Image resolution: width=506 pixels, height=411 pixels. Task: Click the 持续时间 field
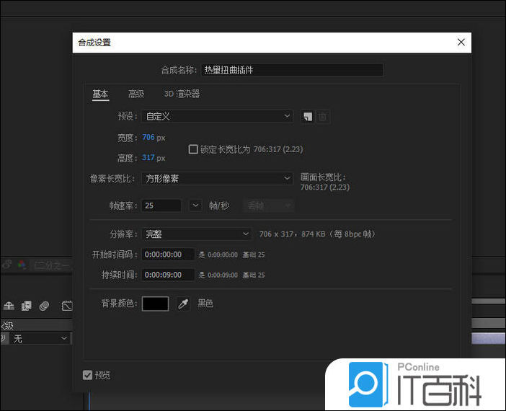tap(168, 275)
